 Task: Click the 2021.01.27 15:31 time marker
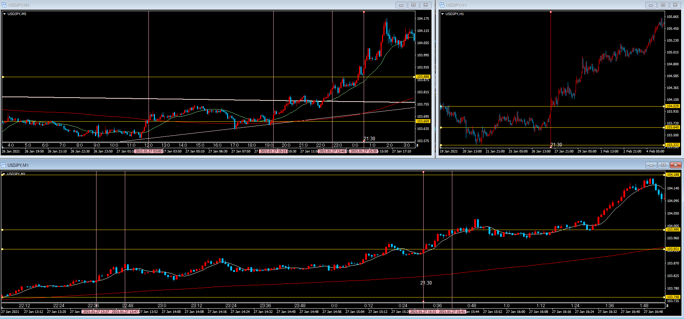(423, 312)
